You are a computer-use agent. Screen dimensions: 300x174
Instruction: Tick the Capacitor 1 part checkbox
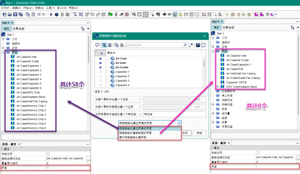[x=100, y=72]
